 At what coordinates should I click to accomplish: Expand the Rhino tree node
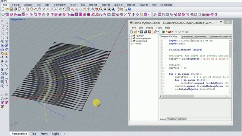[x=132, y=44]
